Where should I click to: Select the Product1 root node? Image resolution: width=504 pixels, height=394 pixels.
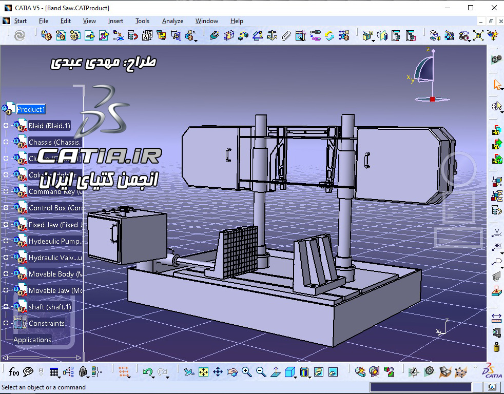point(31,109)
